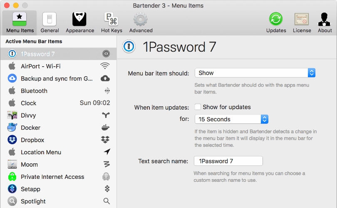Viewport: 337px width, 208px height.
Task: Open the Menu Items tab
Action: (20, 23)
